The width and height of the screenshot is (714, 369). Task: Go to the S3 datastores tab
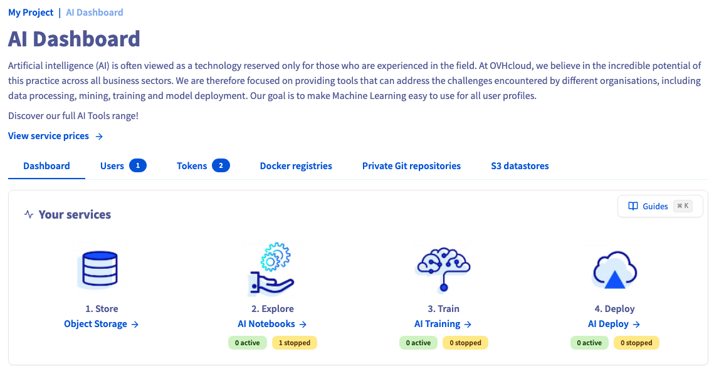coord(520,166)
